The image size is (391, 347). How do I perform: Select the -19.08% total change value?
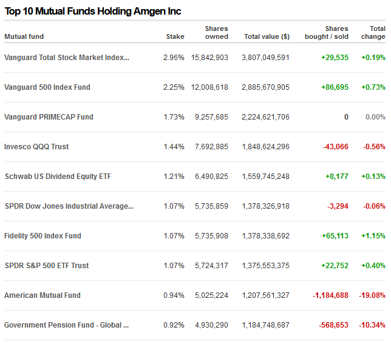click(x=372, y=295)
